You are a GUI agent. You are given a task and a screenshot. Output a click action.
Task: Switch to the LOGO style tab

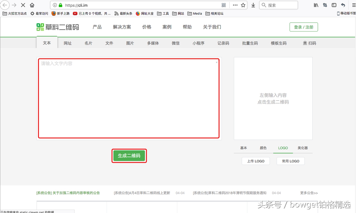(x=283, y=148)
